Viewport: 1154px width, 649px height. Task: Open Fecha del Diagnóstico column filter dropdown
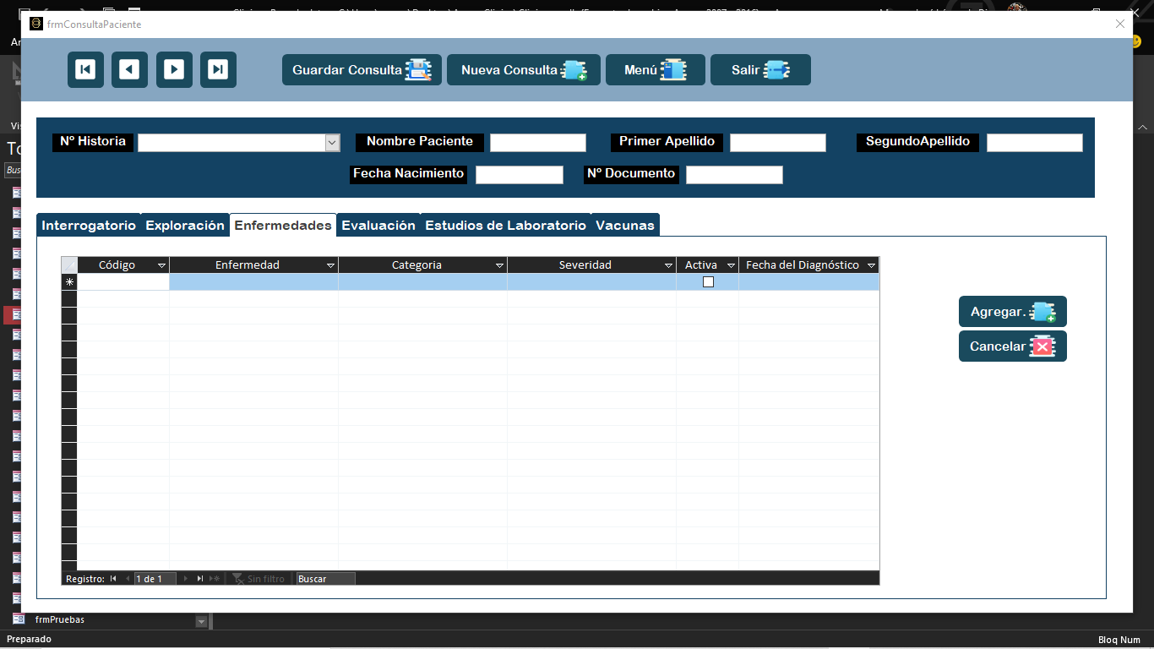click(x=871, y=265)
